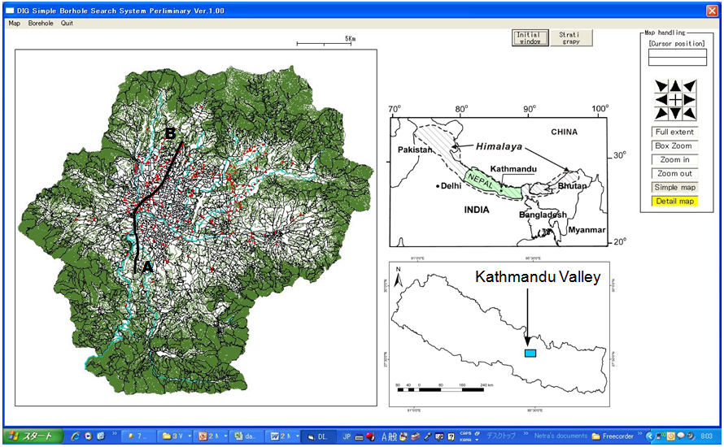Open the Windows Start button
Viewport: 724px width, 447px height.
pos(30,436)
